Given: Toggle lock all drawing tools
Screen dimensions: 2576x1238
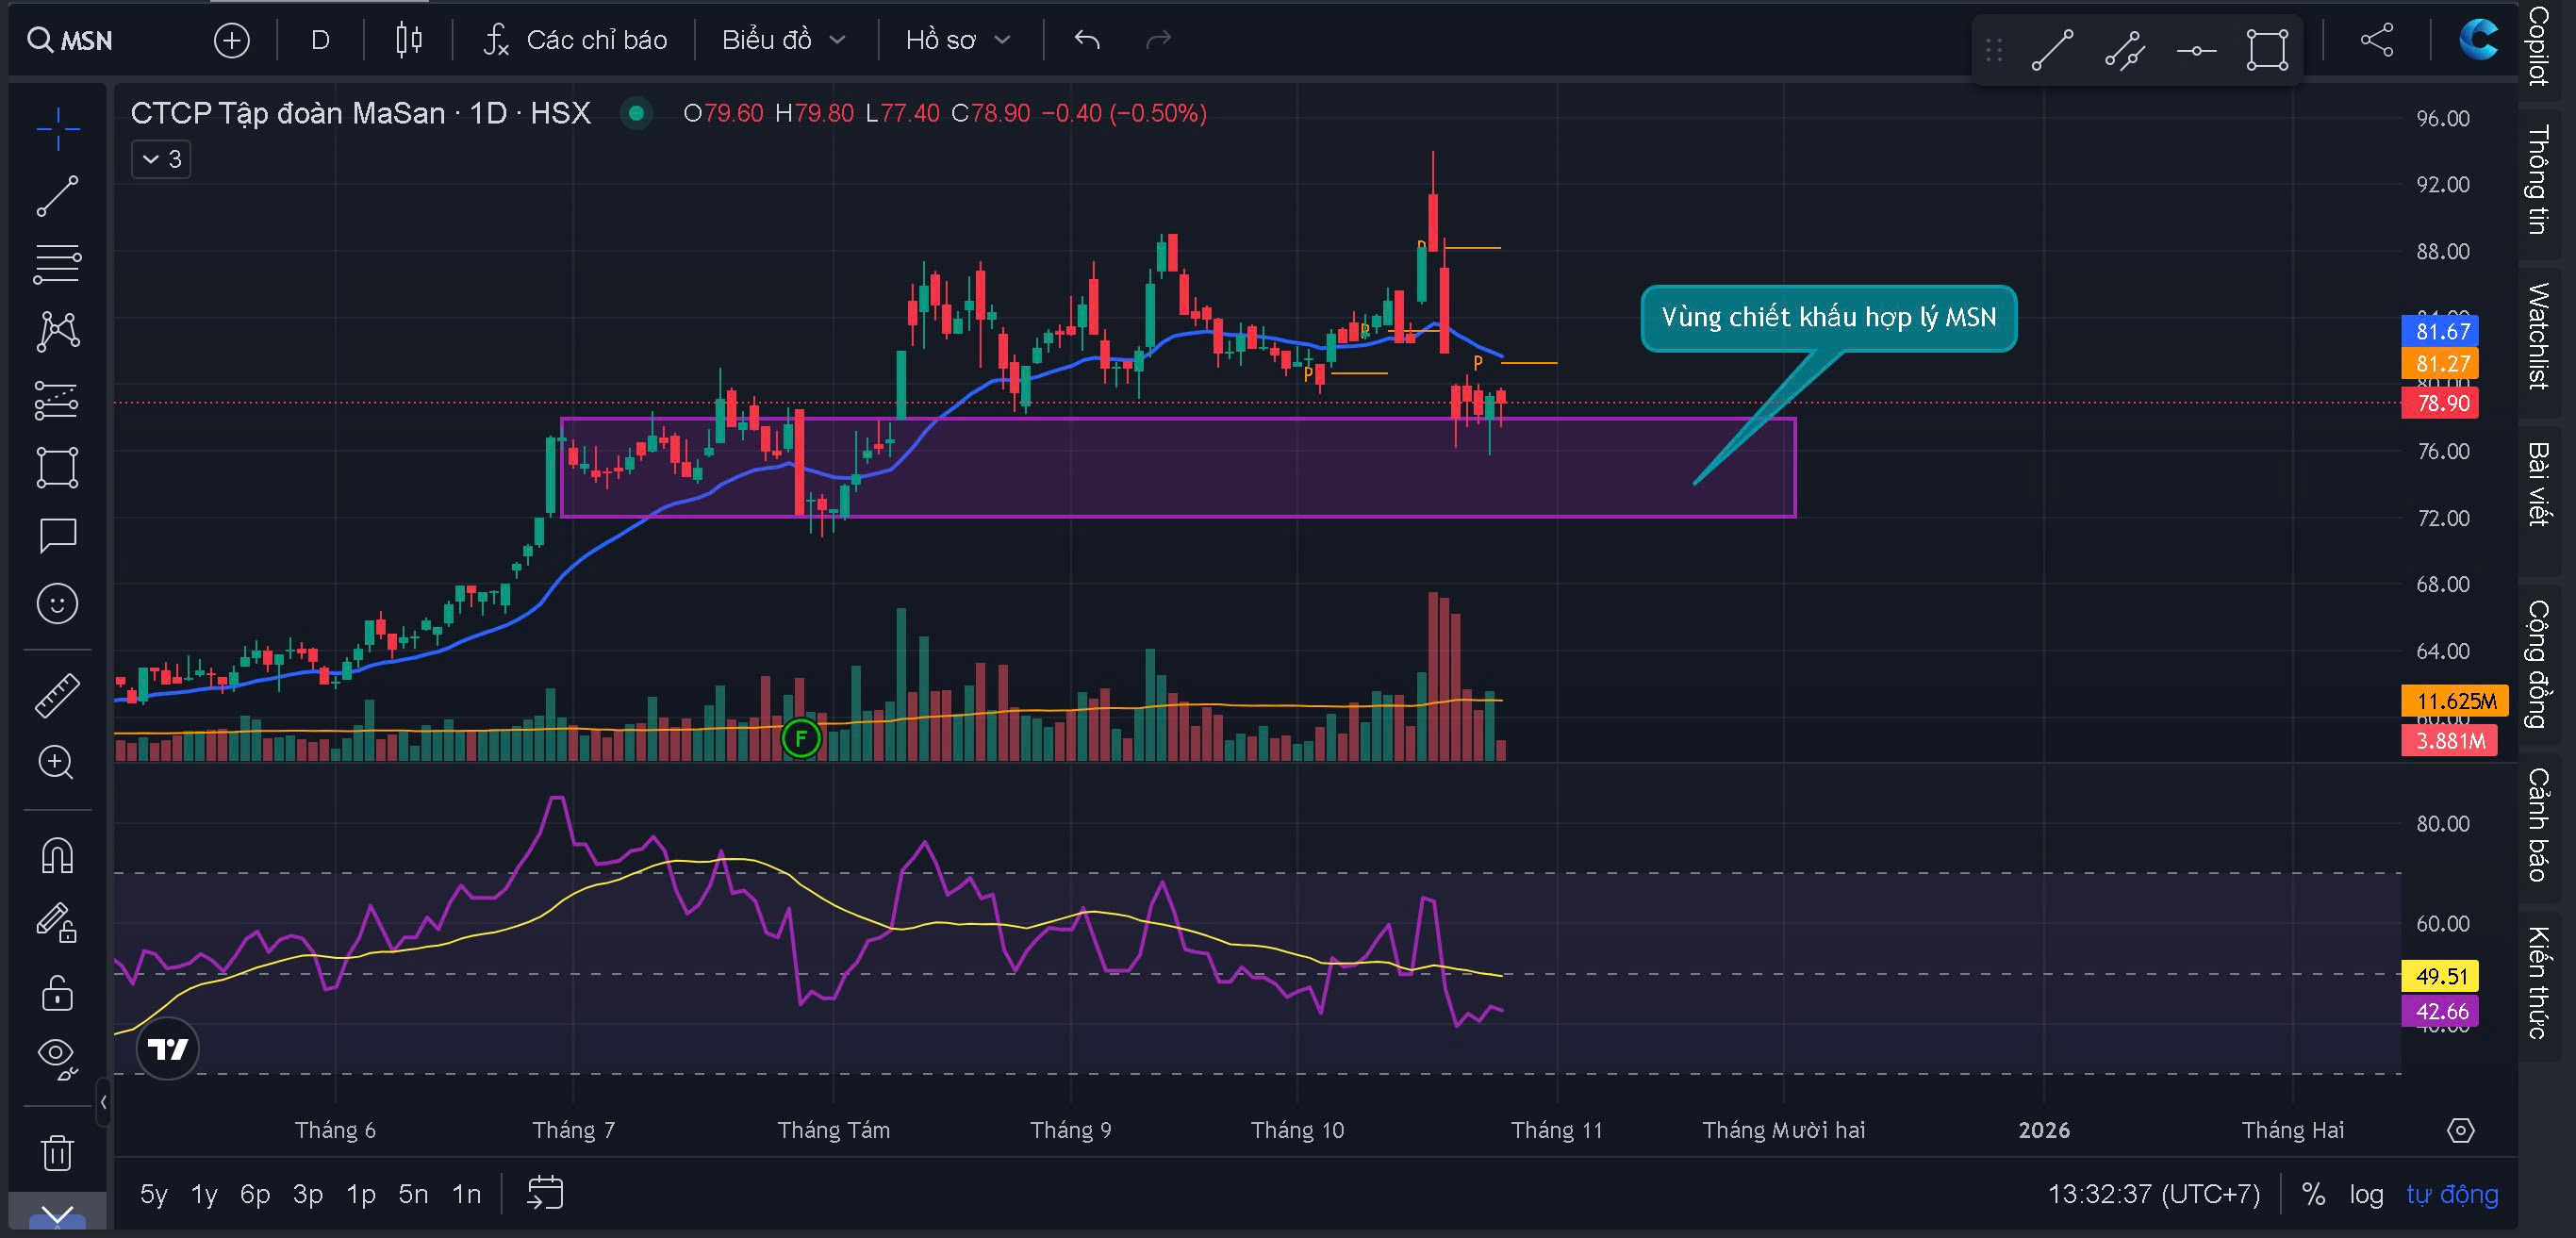Looking at the screenshot, I should click(57, 993).
